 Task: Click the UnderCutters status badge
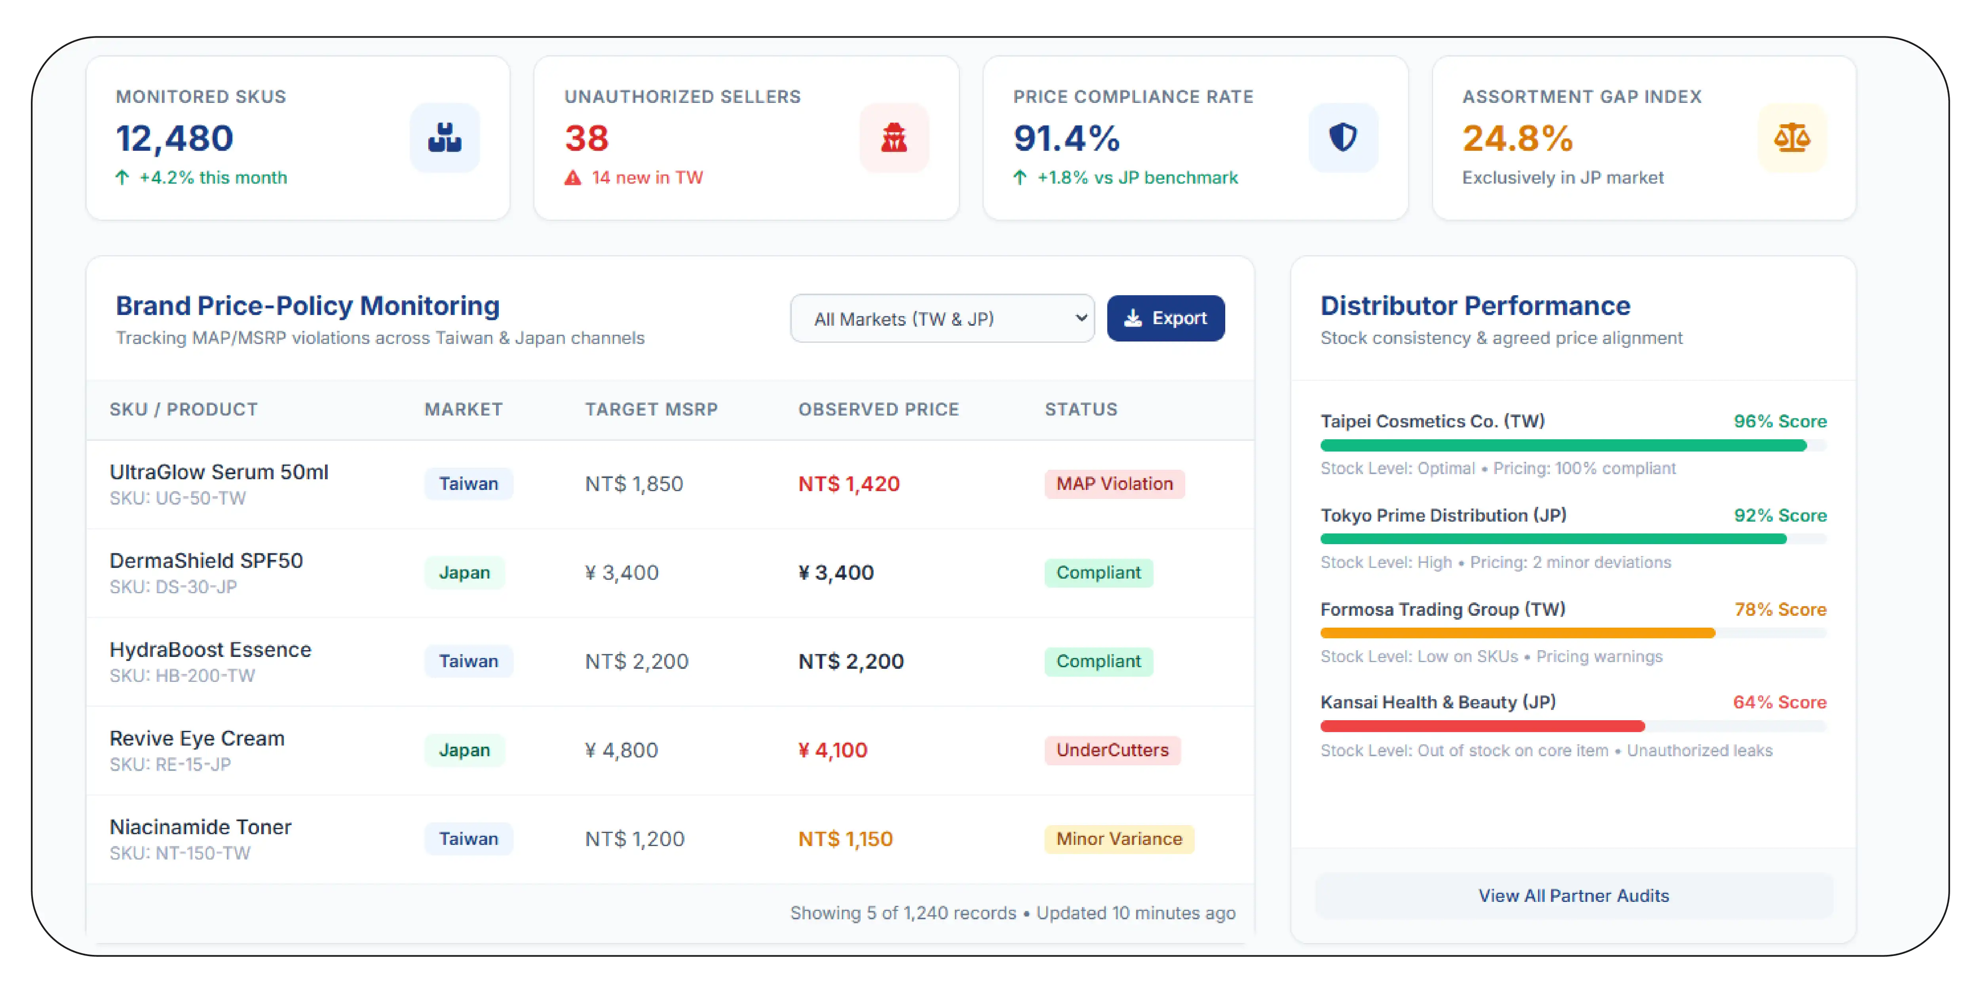pos(1112,750)
